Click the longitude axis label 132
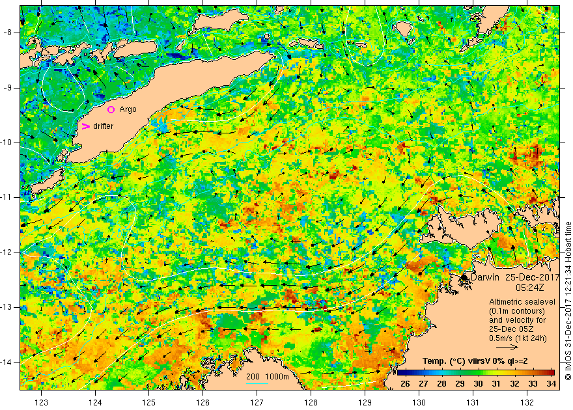This screenshot has height=410, width=573. click(x=527, y=403)
